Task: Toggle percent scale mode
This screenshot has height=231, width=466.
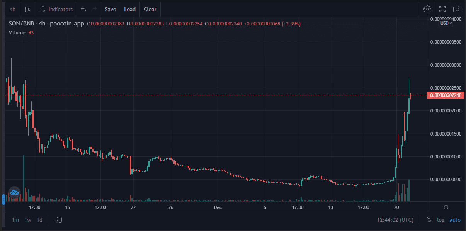Action: tap(428, 220)
